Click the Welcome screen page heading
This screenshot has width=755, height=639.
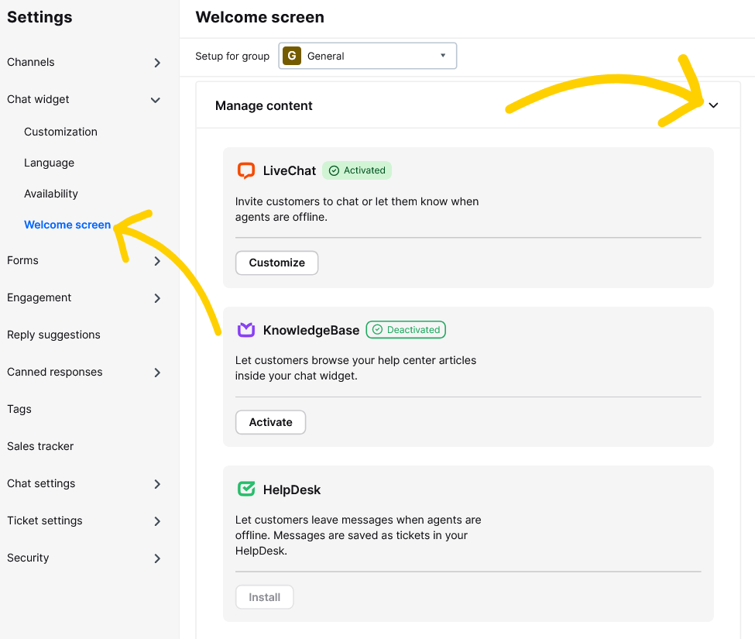tap(260, 17)
